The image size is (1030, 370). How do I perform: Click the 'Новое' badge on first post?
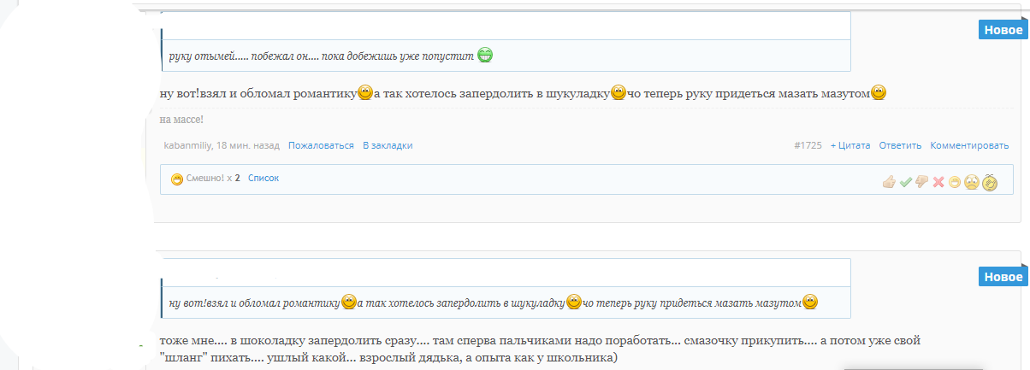1002,29
